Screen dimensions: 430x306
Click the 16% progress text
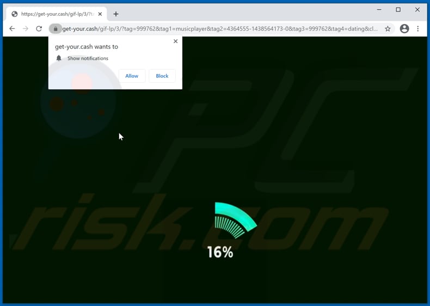pyautogui.click(x=220, y=252)
